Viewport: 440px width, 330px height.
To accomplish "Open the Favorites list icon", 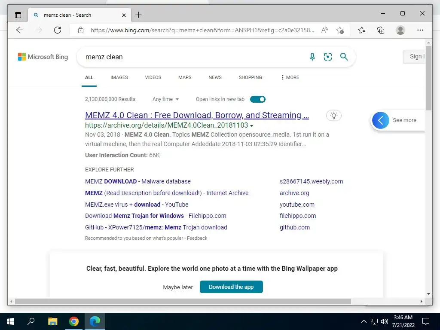I will pyautogui.click(x=362, y=30).
